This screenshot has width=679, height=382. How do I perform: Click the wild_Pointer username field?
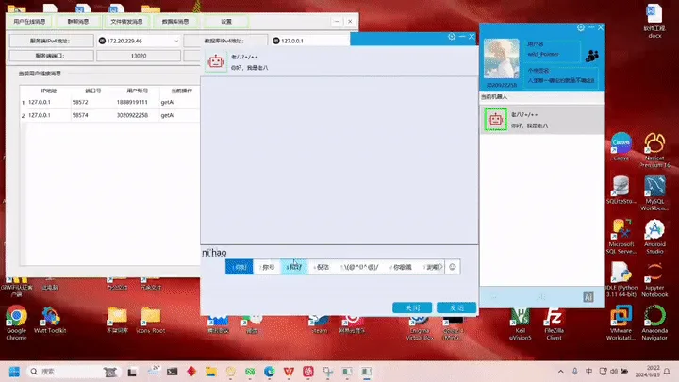point(552,54)
